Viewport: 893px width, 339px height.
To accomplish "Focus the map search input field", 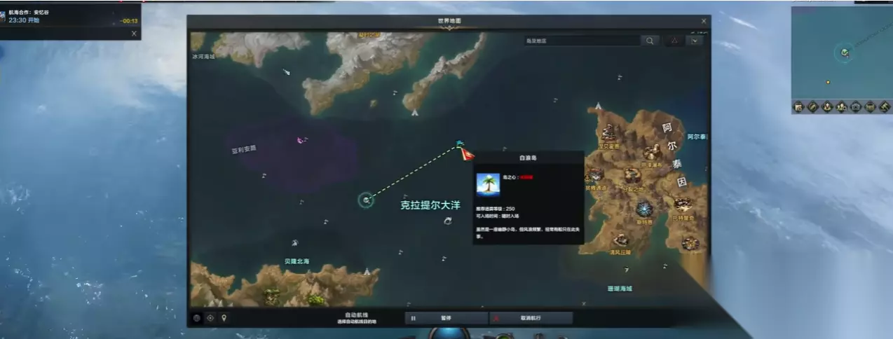I will (582, 41).
